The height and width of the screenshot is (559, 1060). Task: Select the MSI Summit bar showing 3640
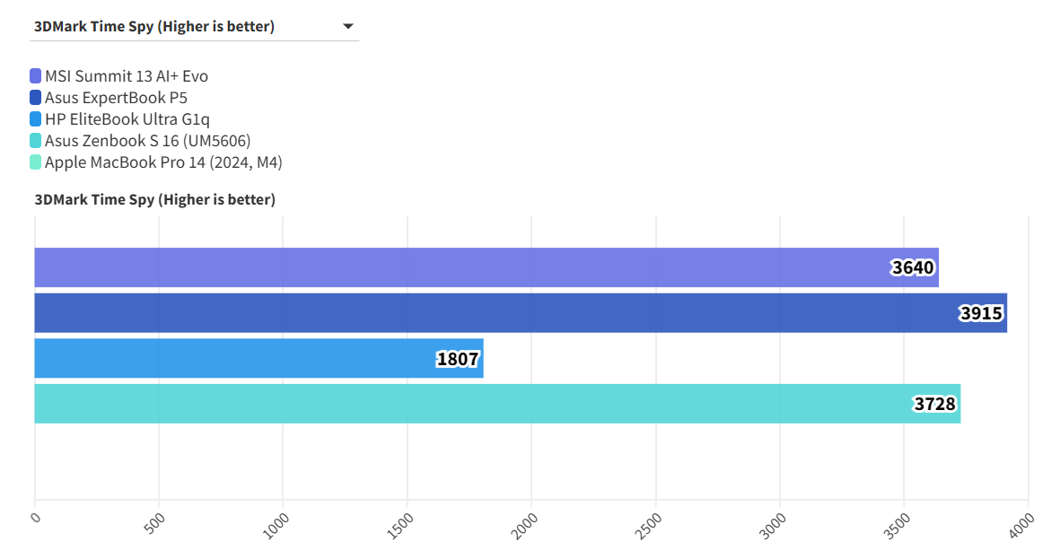449,267
